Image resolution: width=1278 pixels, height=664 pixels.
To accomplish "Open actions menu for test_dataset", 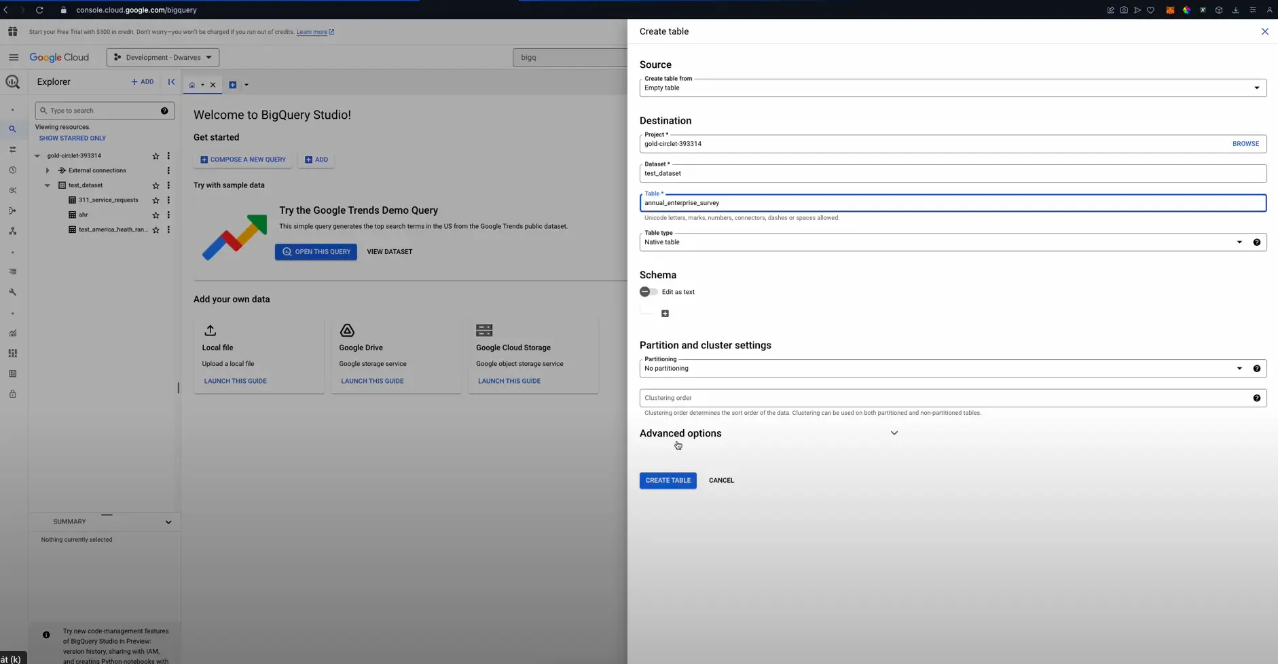I will pyautogui.click(x=168, y=185).
